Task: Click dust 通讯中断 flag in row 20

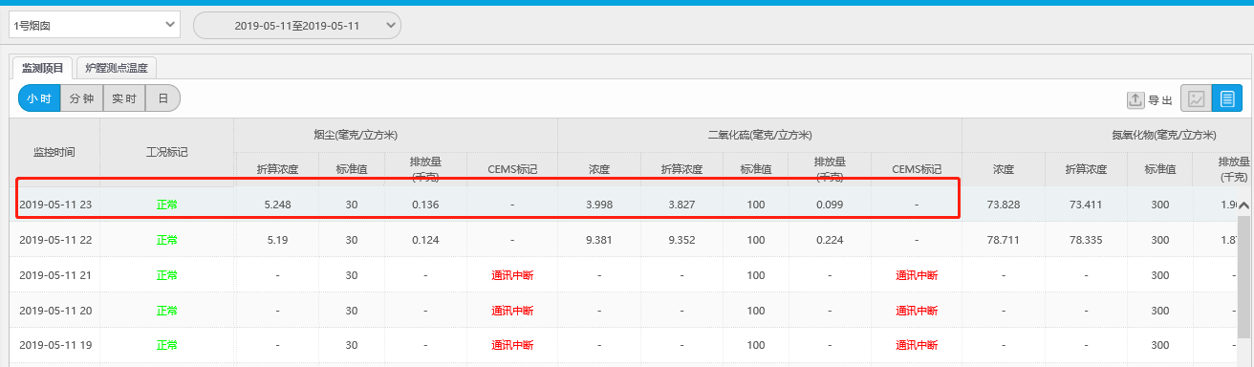Action: click(x=512, y=311)
